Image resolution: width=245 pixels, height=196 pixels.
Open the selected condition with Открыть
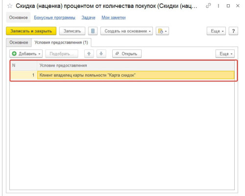point(127,54)
